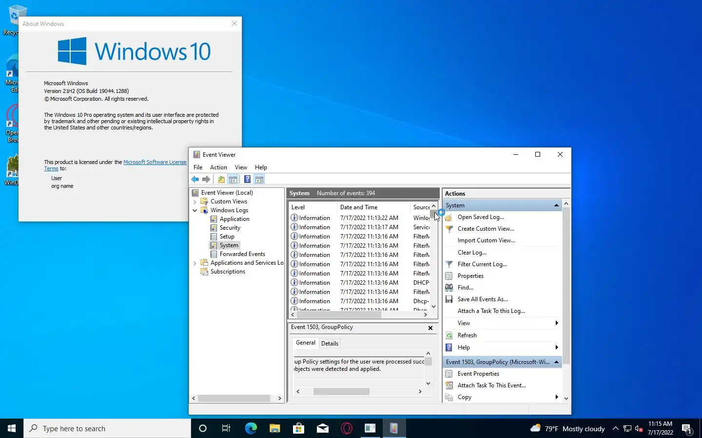The height and width of the screenshot is (438, 702).
Task: Close the event preview pane
Action: [x=430, y=328]
